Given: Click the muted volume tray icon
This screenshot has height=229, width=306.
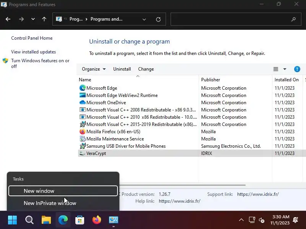Looking at the screenshot, I should (262, 220).
